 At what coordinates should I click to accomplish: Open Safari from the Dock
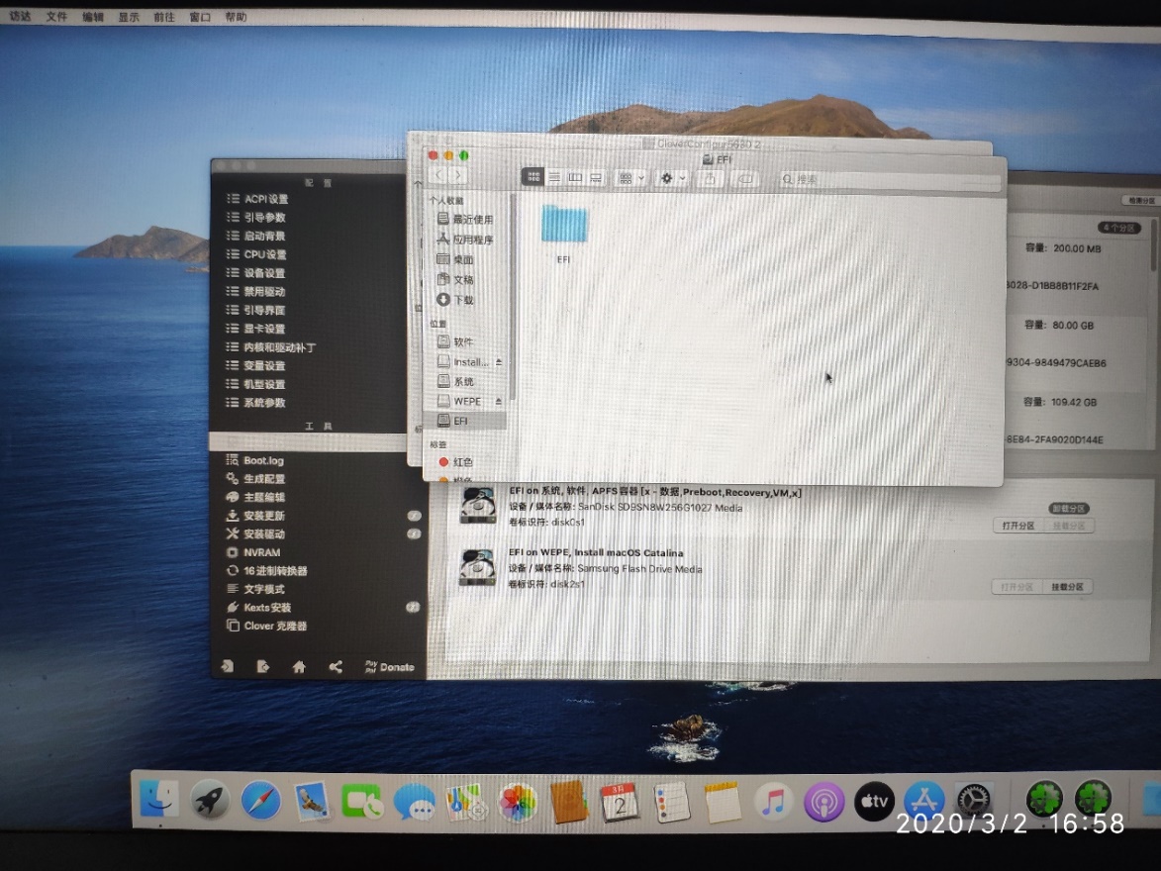[260, 800]
